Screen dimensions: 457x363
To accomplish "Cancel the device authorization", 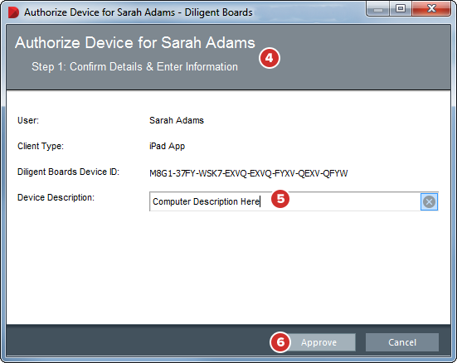I will click(402, 342).
